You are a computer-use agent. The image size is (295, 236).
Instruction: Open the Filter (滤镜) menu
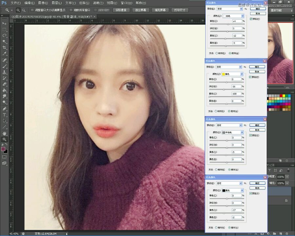98,3
